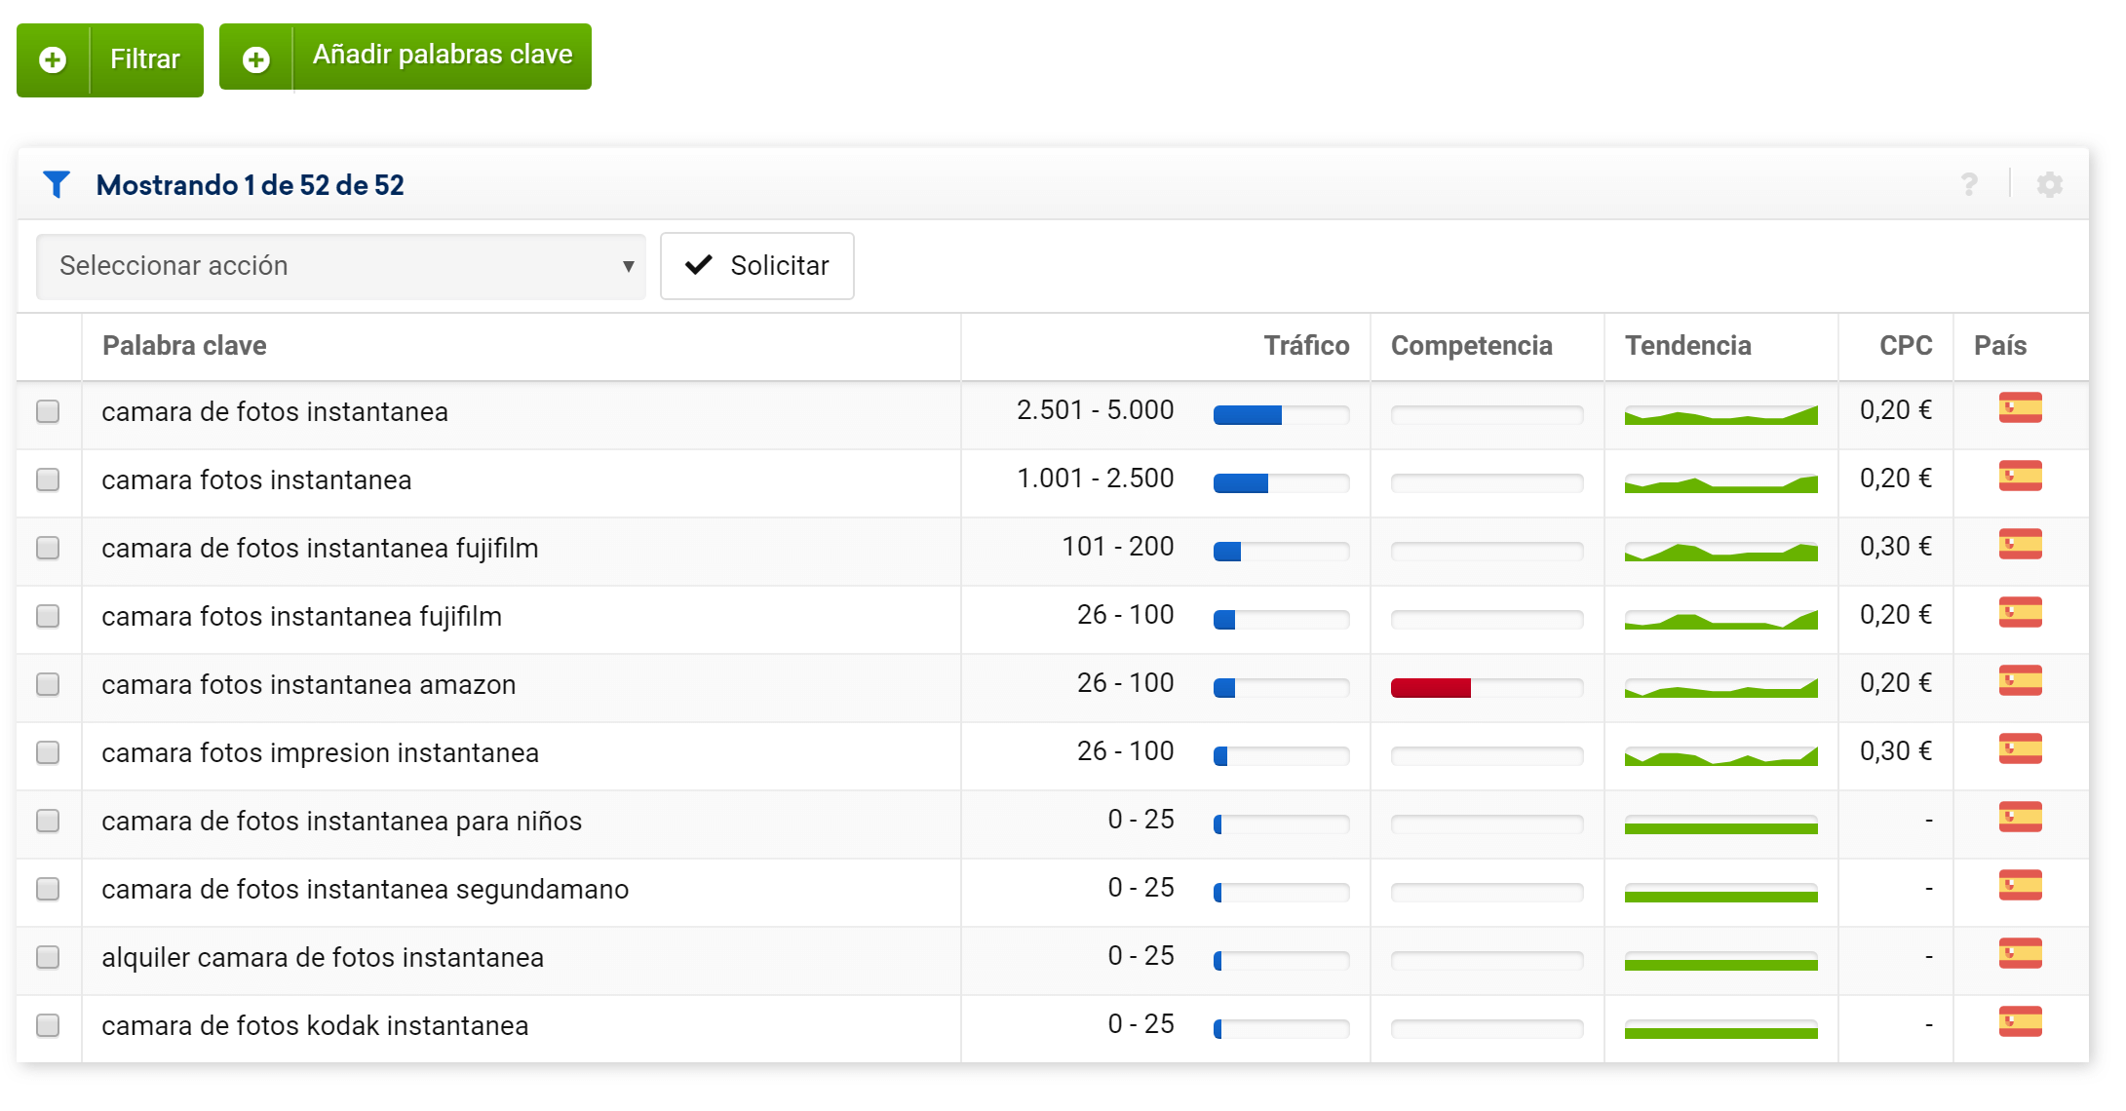Sort by the CPC column header
2126x1111 pixels.
point(1905,346)
